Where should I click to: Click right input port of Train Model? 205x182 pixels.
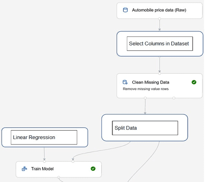73,161
